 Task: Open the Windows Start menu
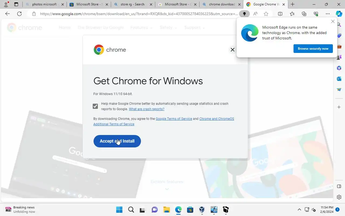pos(119,210)
